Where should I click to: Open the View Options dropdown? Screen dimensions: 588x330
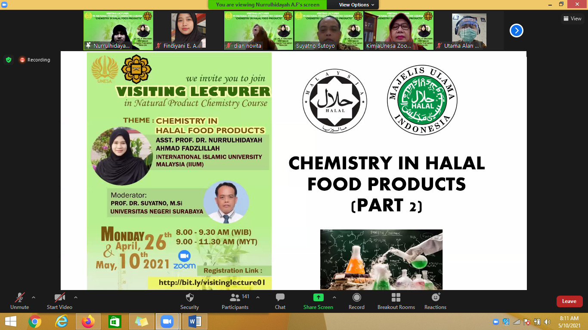coord(356,5)
